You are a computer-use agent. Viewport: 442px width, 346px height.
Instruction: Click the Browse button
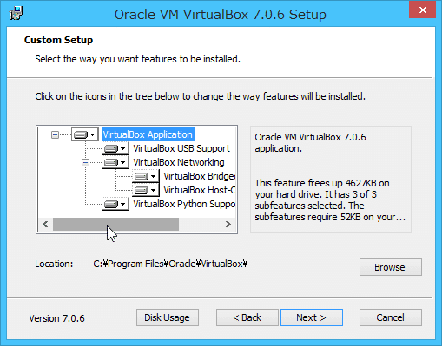coord(391,267)
